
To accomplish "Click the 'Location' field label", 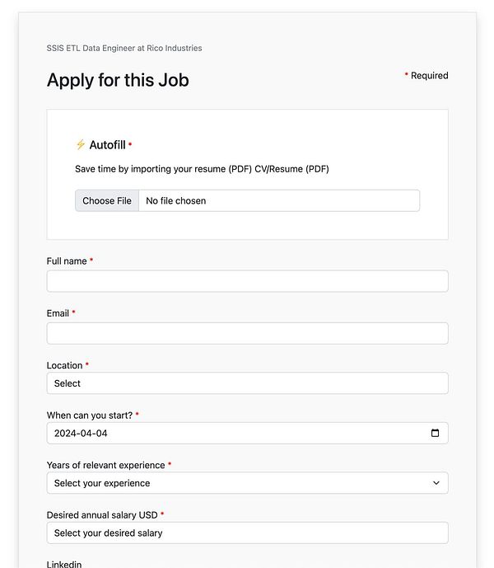I will 64,365.
